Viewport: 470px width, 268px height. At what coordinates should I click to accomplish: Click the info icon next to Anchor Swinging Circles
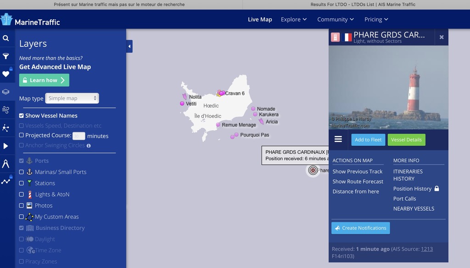[89, 145]
